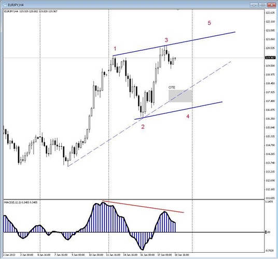Viewport: 278px width, 259px height.
Task: Click the chart window icon in title bar
Action: (x=5, y=5)
